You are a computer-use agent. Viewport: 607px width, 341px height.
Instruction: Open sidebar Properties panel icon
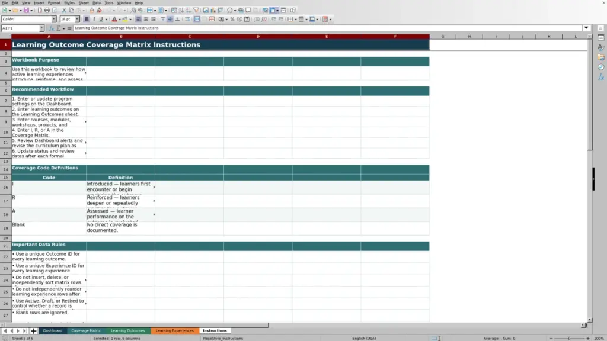(601, 38)
